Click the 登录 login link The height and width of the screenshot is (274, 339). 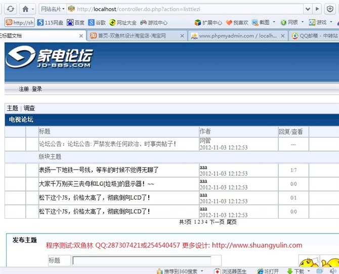coord(37,89)
